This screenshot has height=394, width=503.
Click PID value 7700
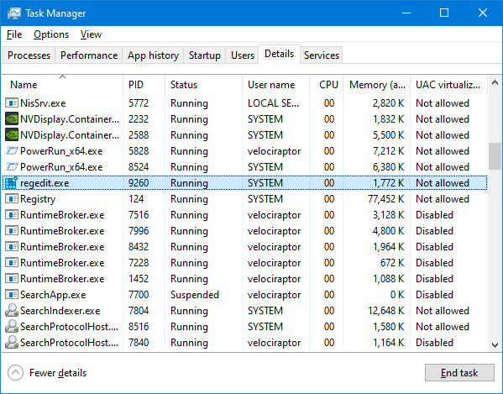click(139, 295)
